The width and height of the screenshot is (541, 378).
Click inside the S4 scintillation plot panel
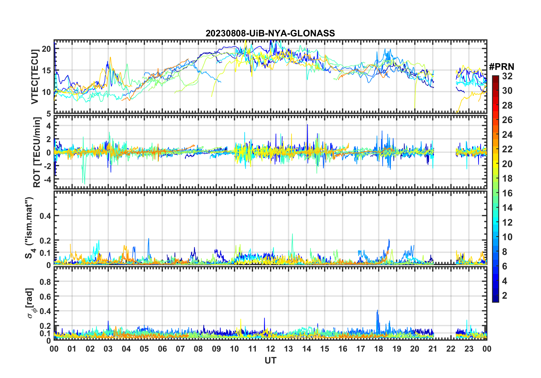(x=270, y=228)
